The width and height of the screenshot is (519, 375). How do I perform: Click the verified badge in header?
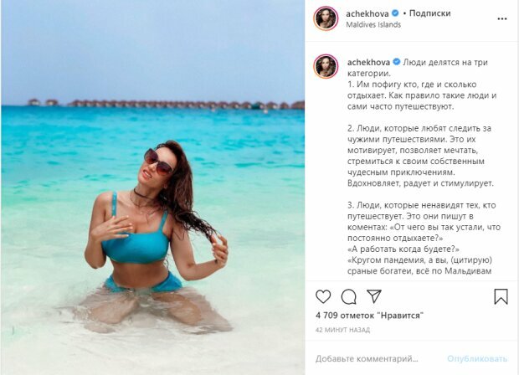tap(395, 13)
